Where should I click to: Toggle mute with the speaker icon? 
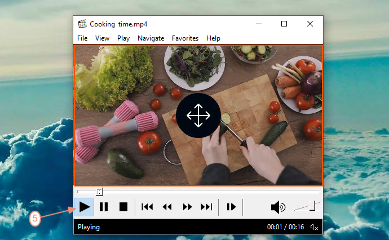tap(278, 207)
